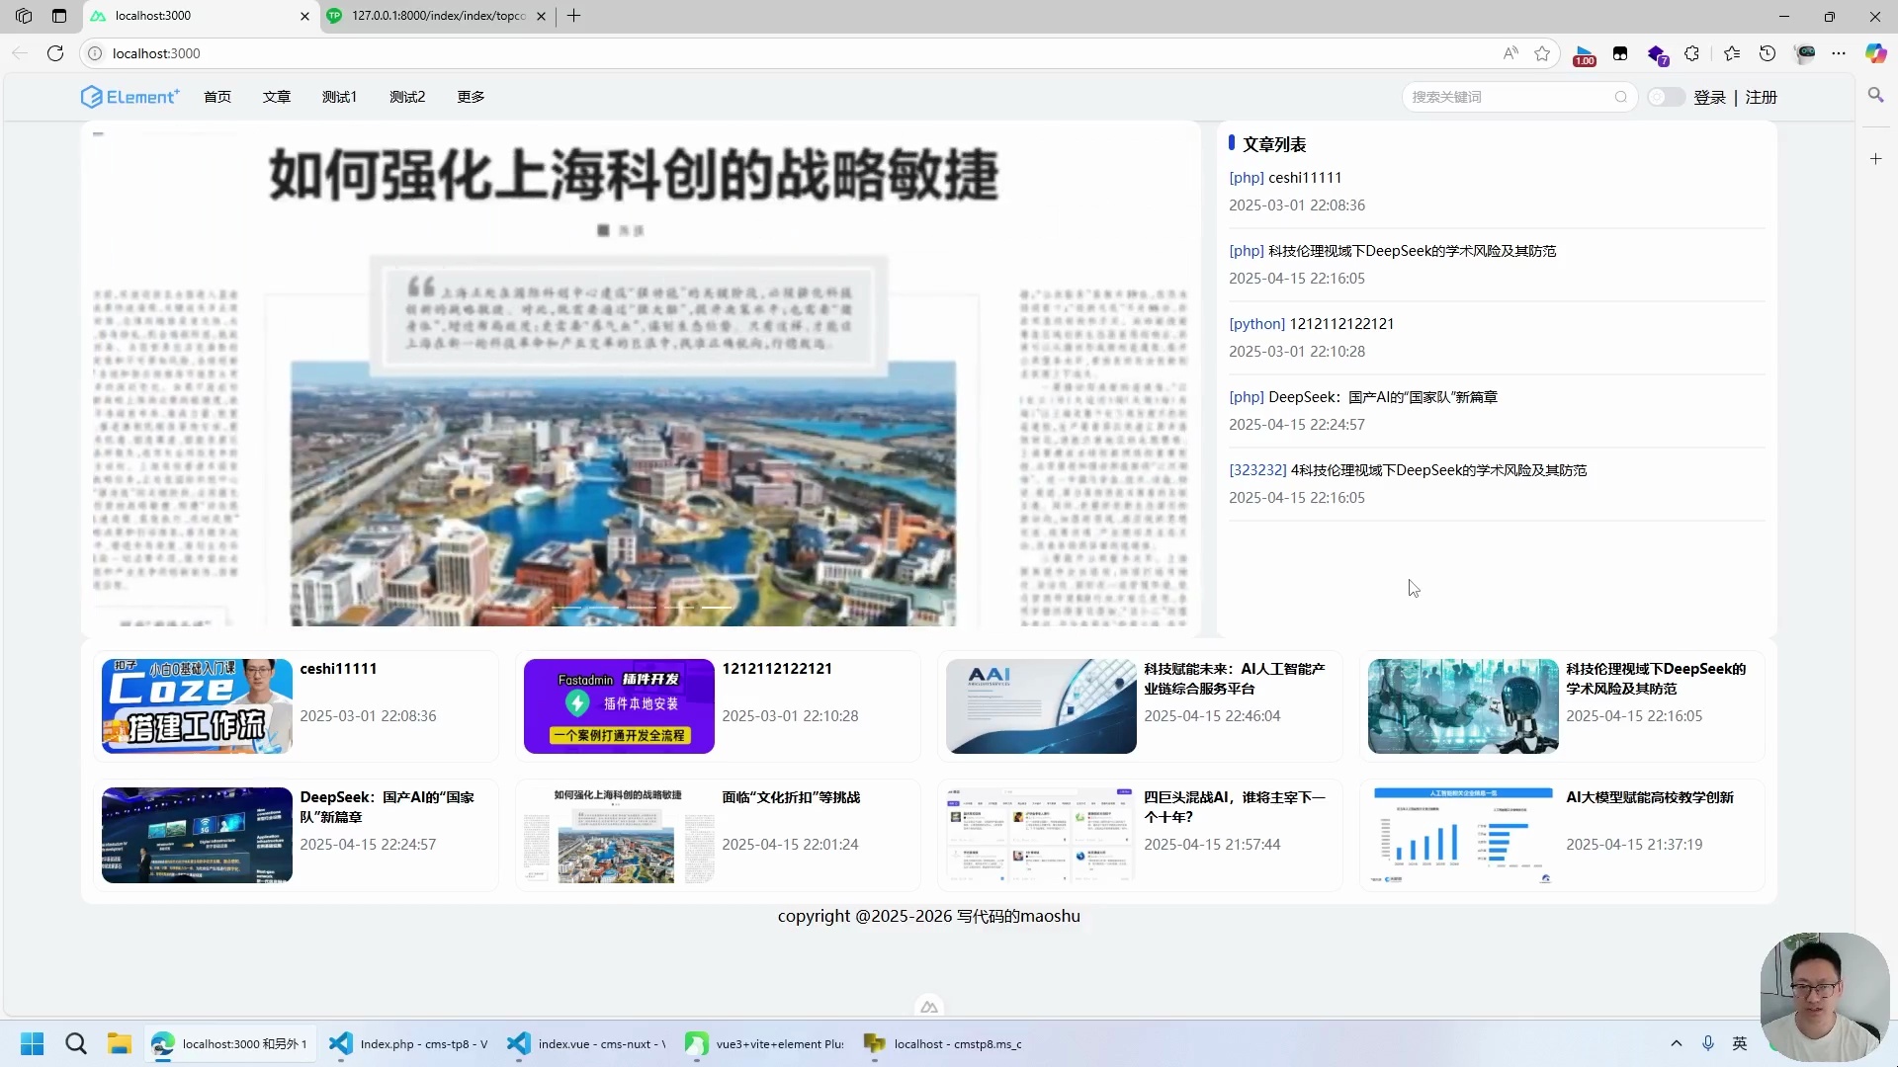Open the extensions puzzle-piece menu
Screen dimensions: 1898x1067
tap(1692, 53)
